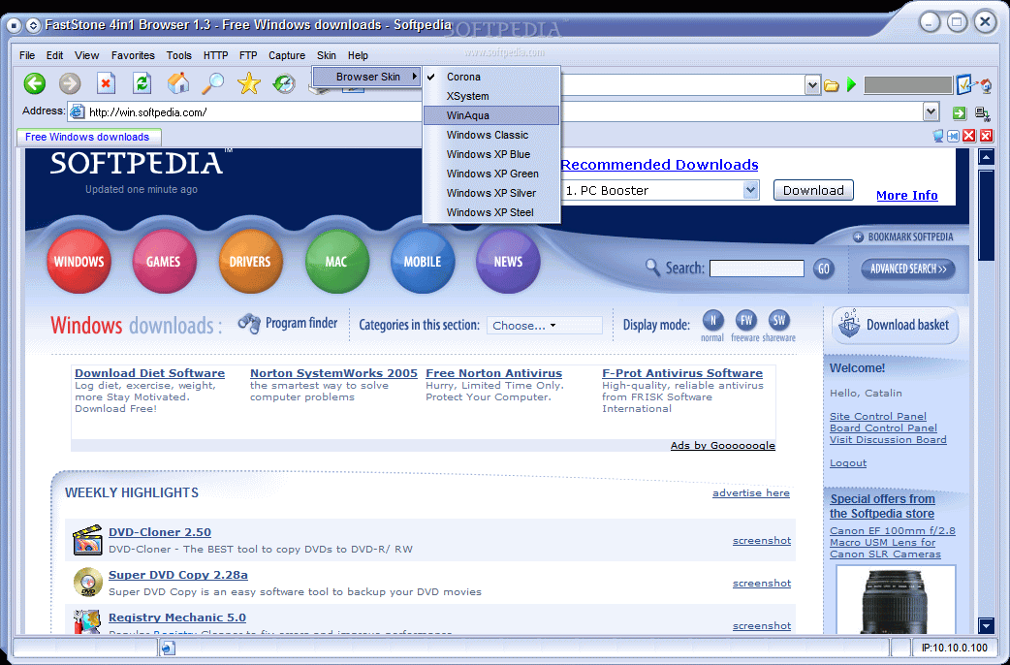The height and width of the screenshot is (665, 1010).
Task: Select shareware display mode SW button
Action: click(778, 320)
